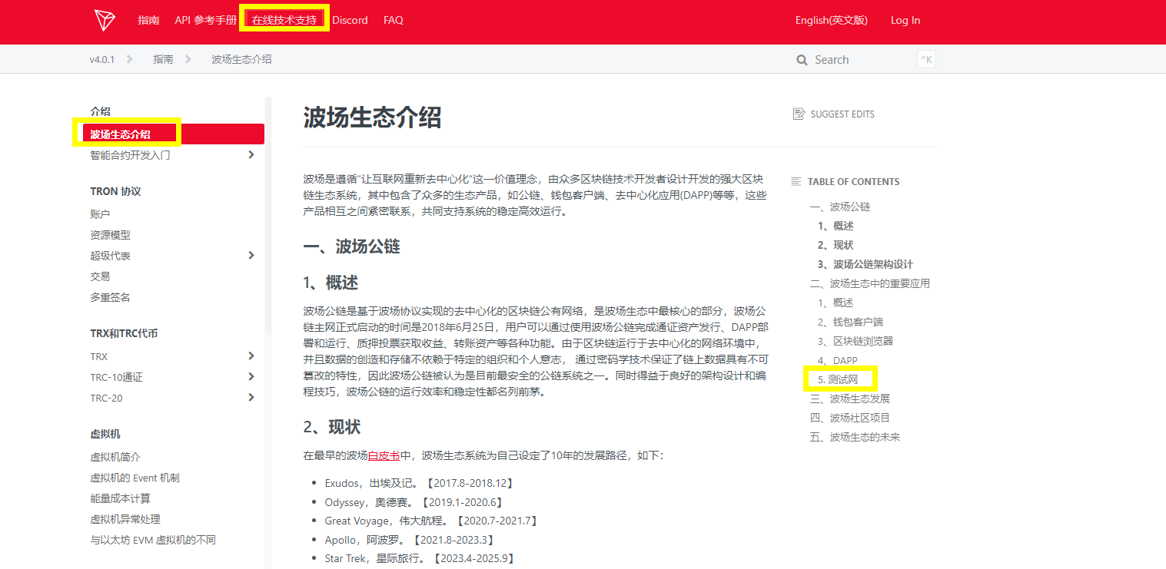Click the sidebar vertical scrollbar
Screen dimensions: 1166x569
pyautogui.click(x=268, y=215)
